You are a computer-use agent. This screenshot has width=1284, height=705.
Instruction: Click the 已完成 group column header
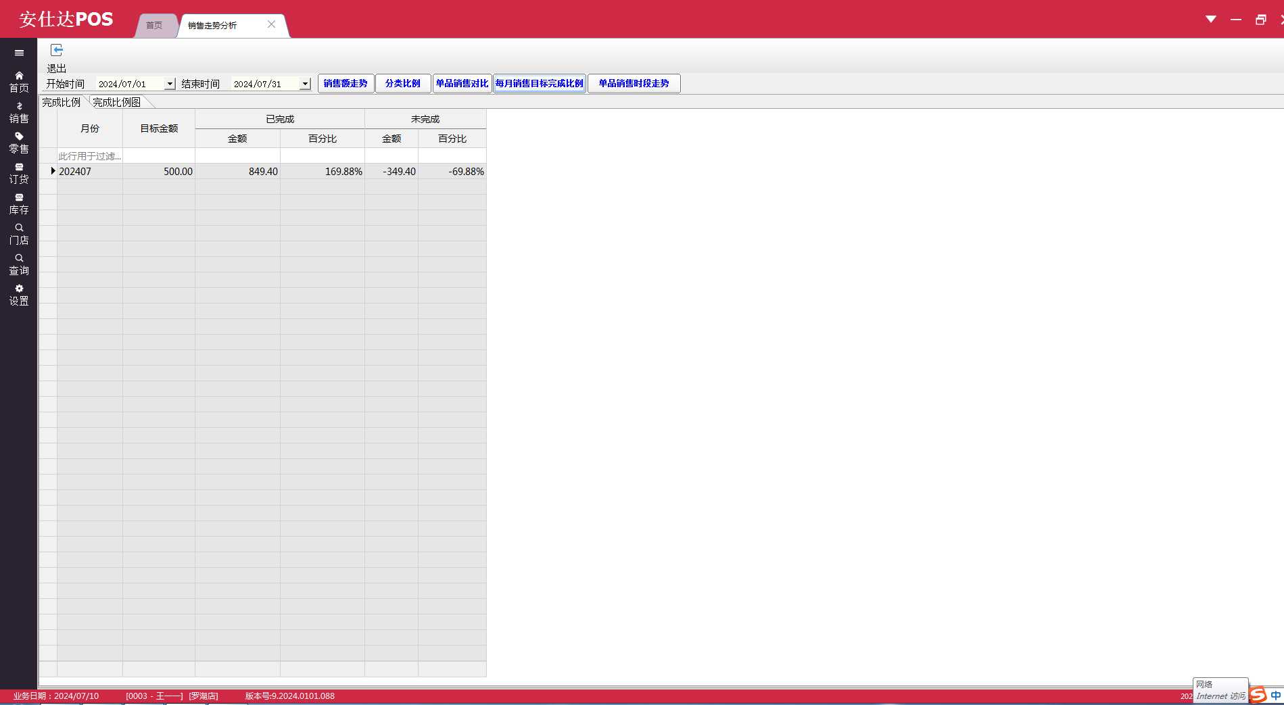pos(280,119)
